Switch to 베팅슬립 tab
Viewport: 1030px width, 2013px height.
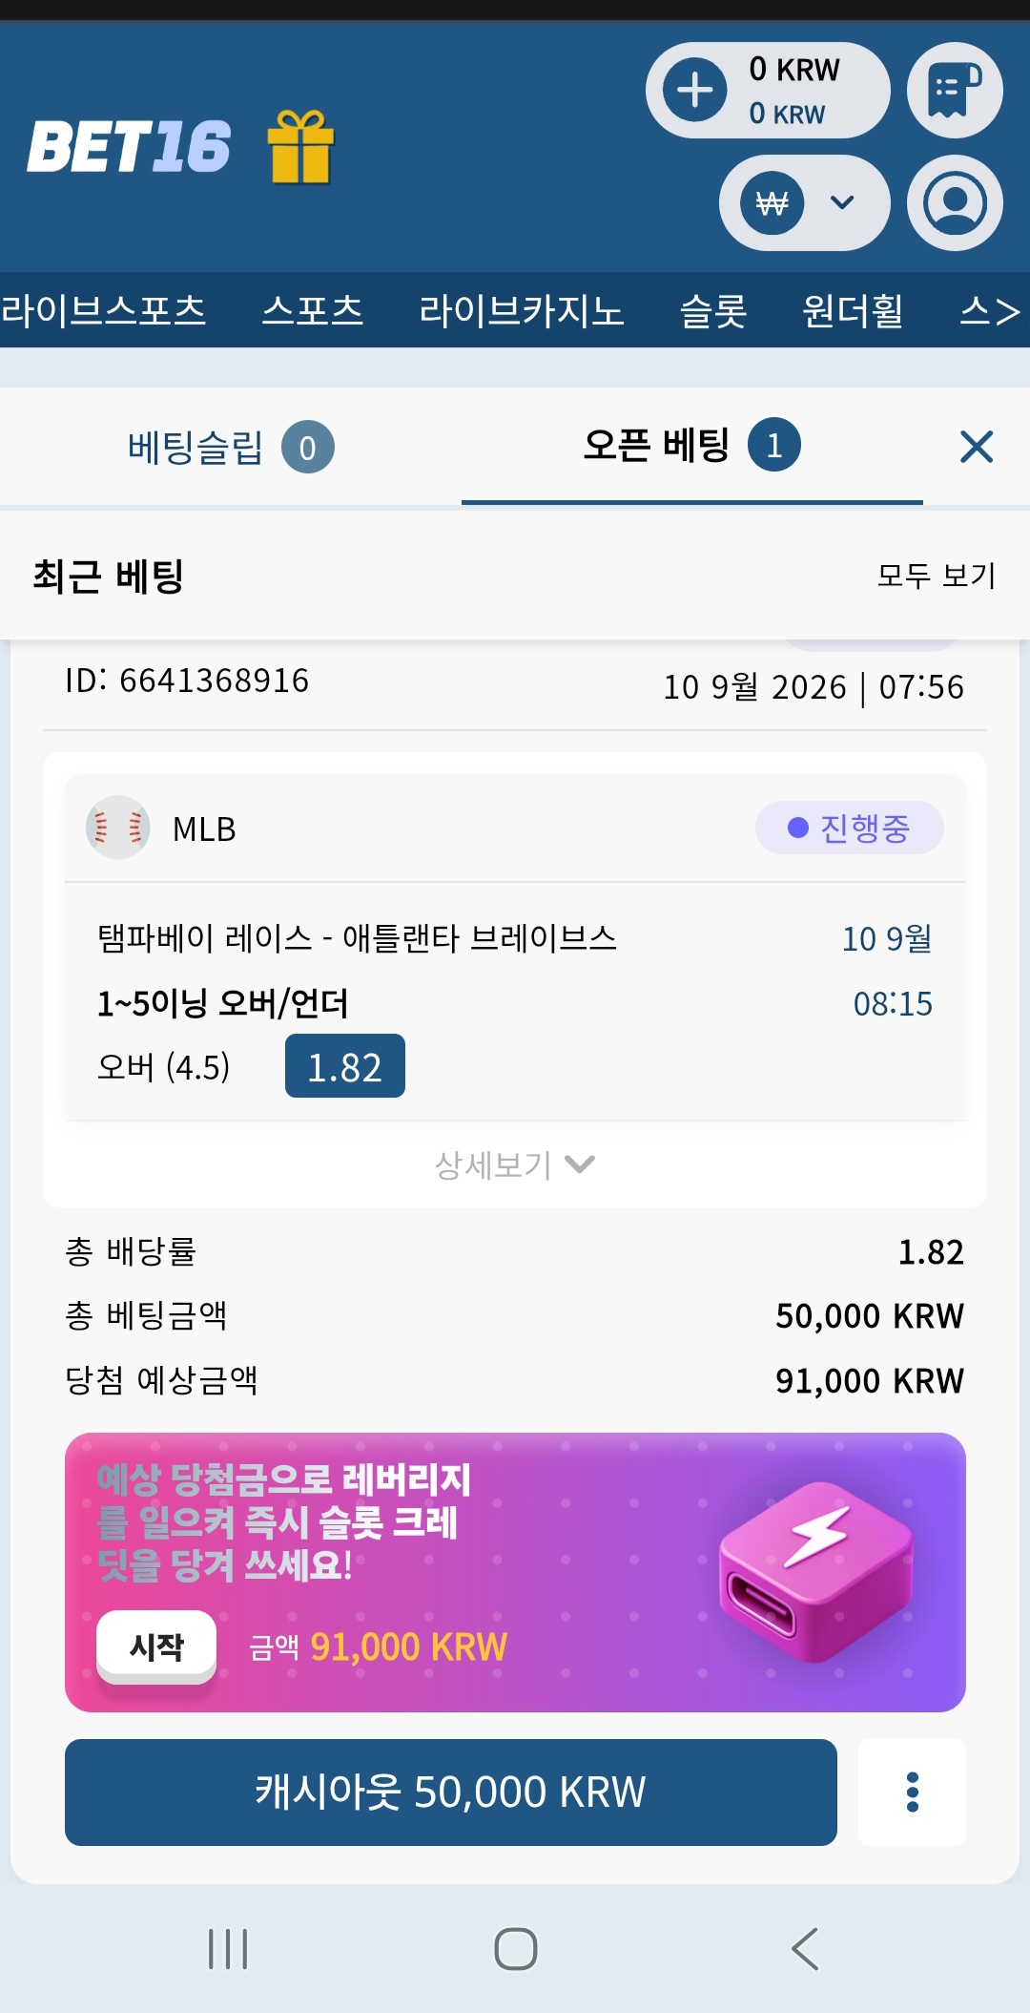click(x=231, y=447)
